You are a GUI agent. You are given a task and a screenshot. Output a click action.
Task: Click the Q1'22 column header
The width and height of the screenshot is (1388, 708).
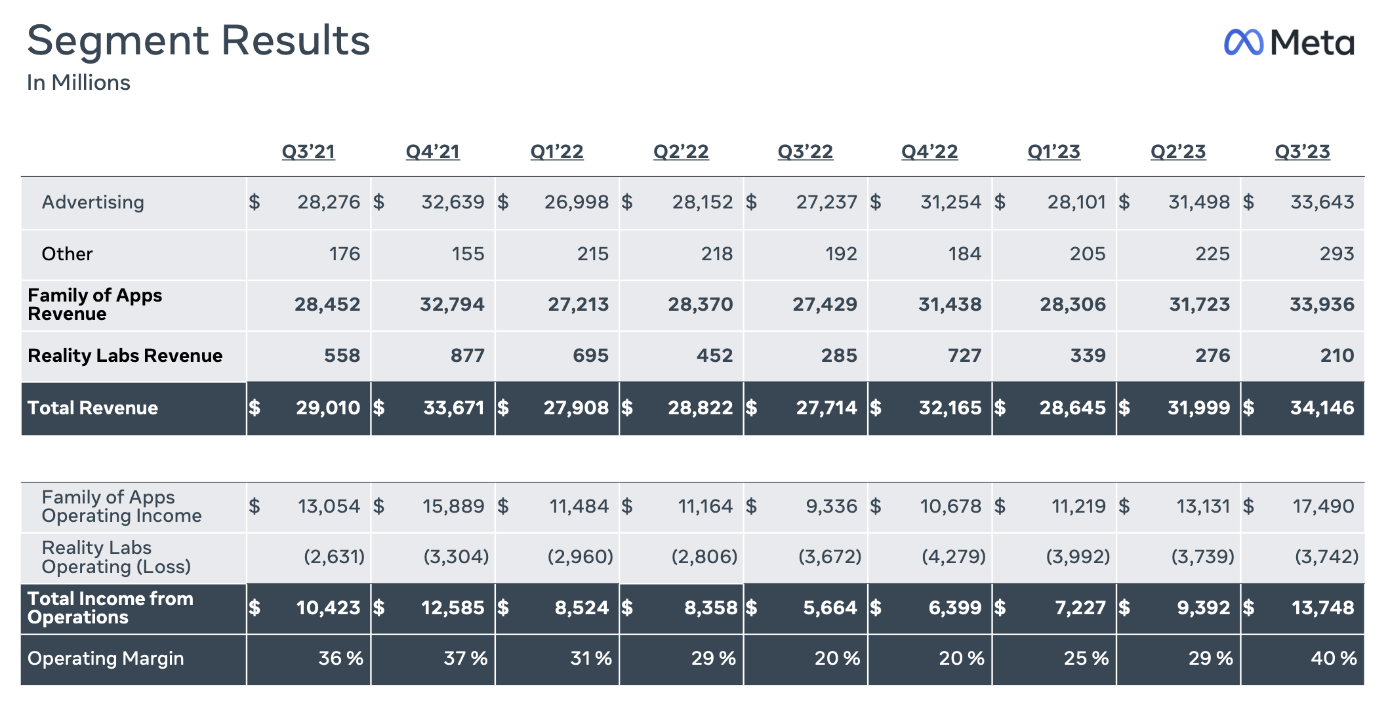[x=557, y=151]
